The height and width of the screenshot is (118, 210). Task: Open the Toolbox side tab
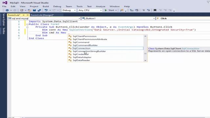click(x=4, y=31)
